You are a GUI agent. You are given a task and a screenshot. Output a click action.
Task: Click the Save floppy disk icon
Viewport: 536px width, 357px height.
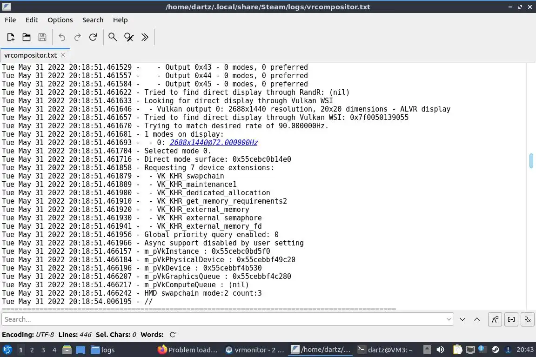(42, 37)
